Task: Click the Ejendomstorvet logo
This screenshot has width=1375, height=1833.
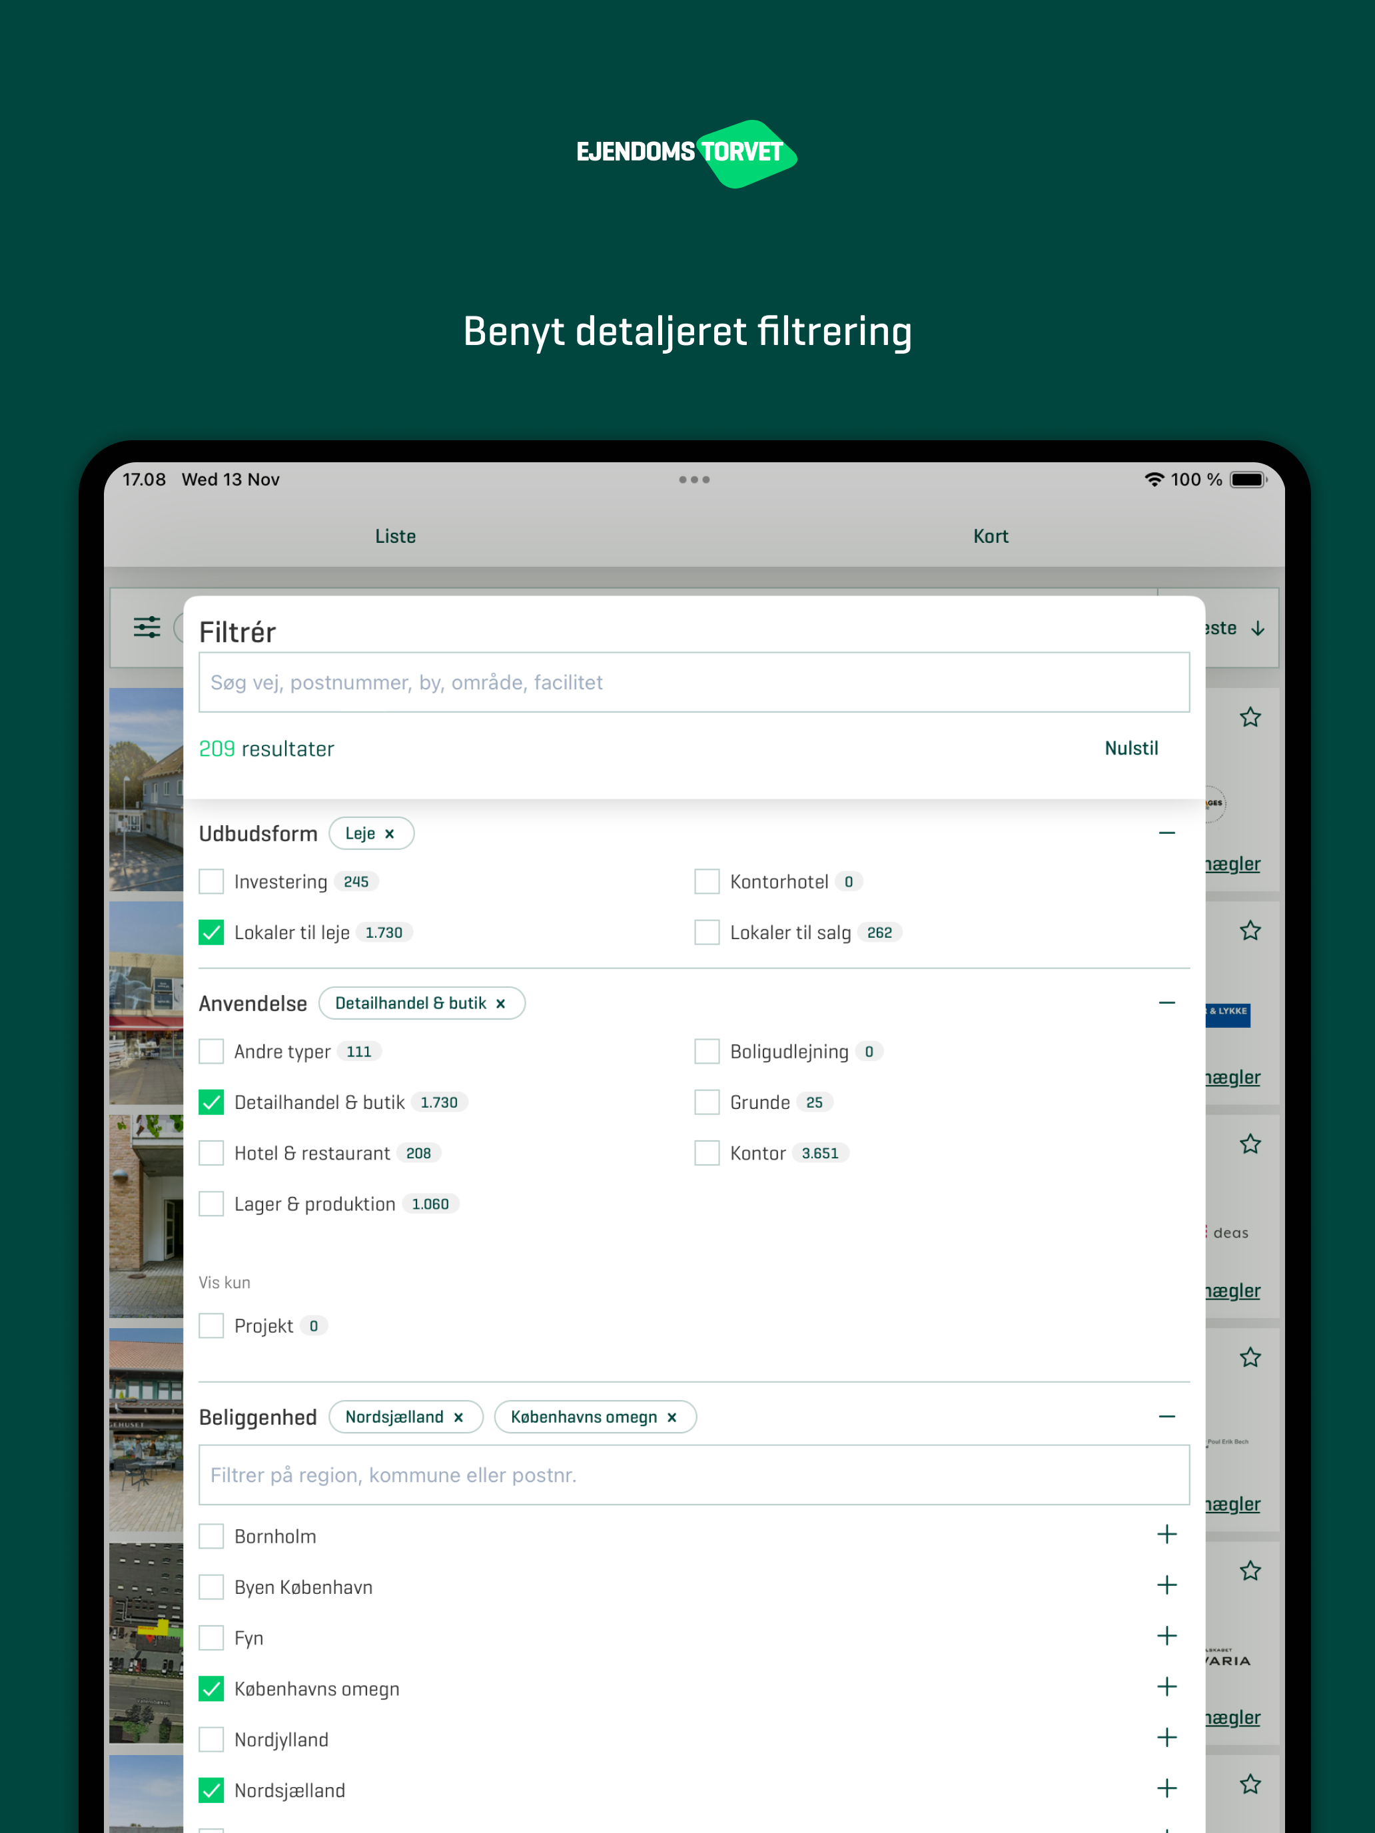Action: 687,153
